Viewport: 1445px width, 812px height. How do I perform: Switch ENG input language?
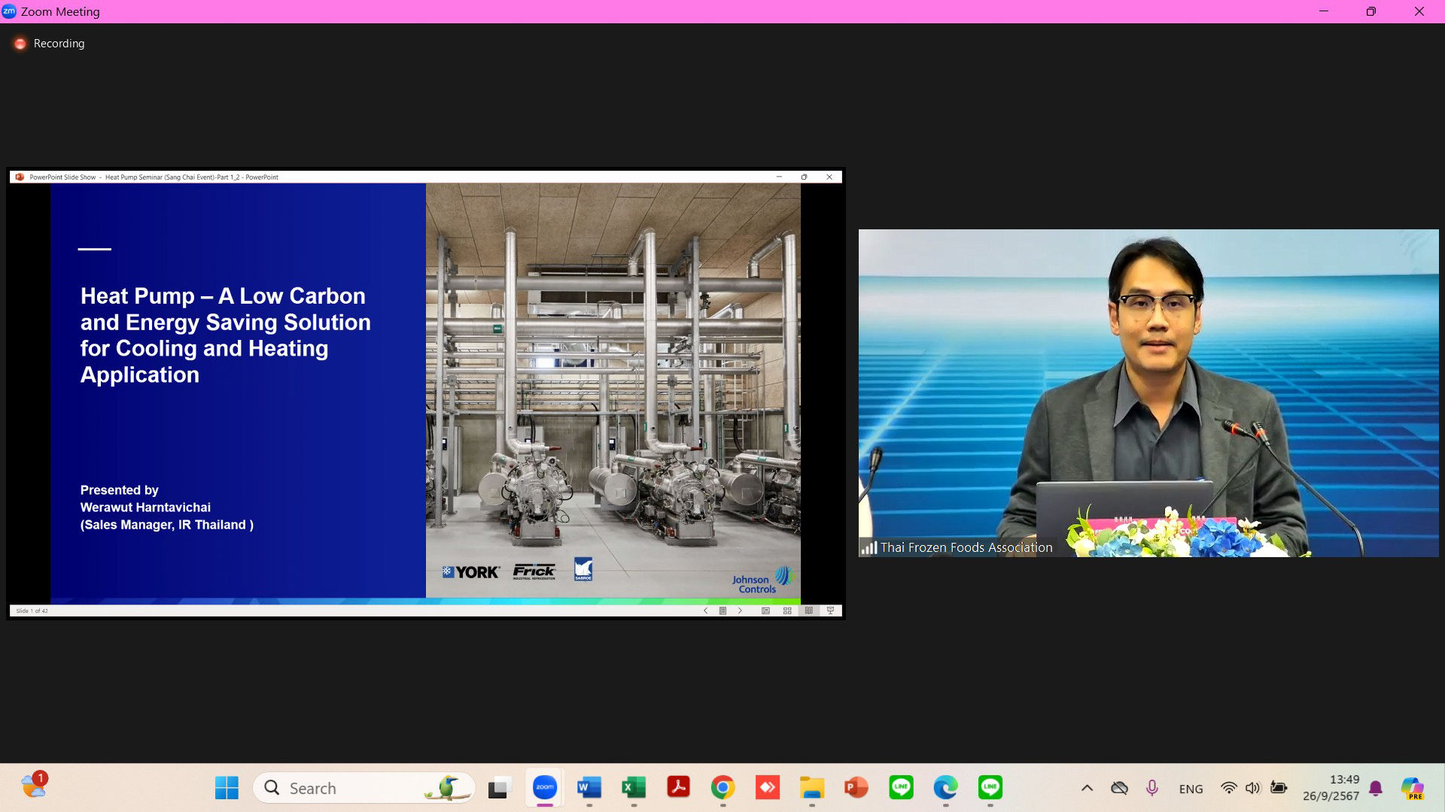point(1191,789)
